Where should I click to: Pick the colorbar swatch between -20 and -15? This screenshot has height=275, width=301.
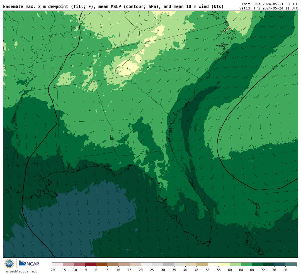(57, 264)
